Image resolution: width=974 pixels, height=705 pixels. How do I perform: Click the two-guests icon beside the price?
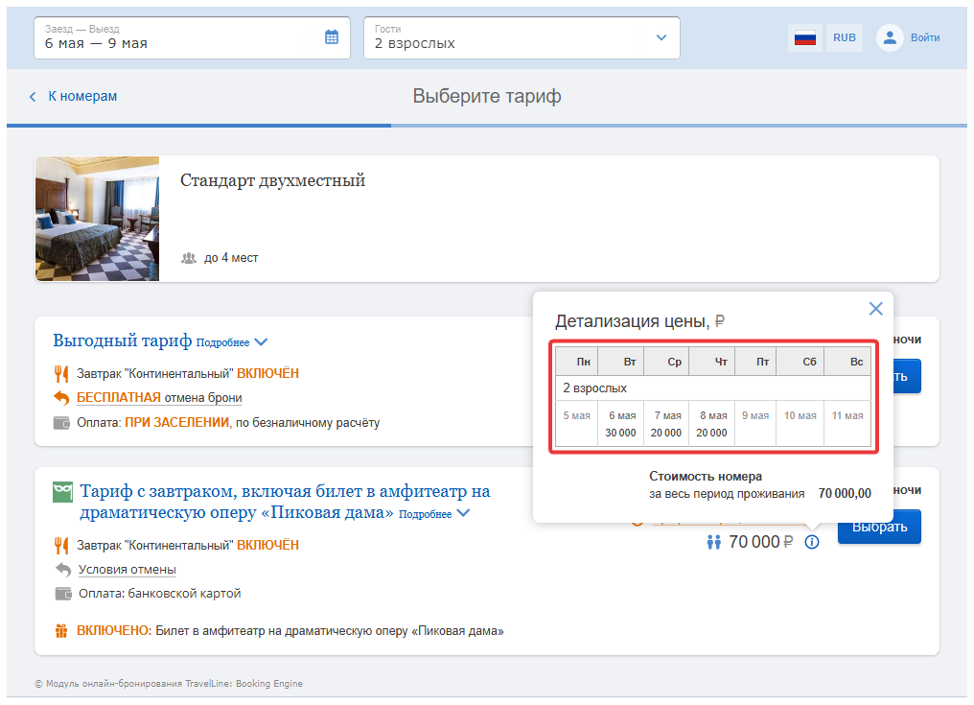tap(714, 542)
